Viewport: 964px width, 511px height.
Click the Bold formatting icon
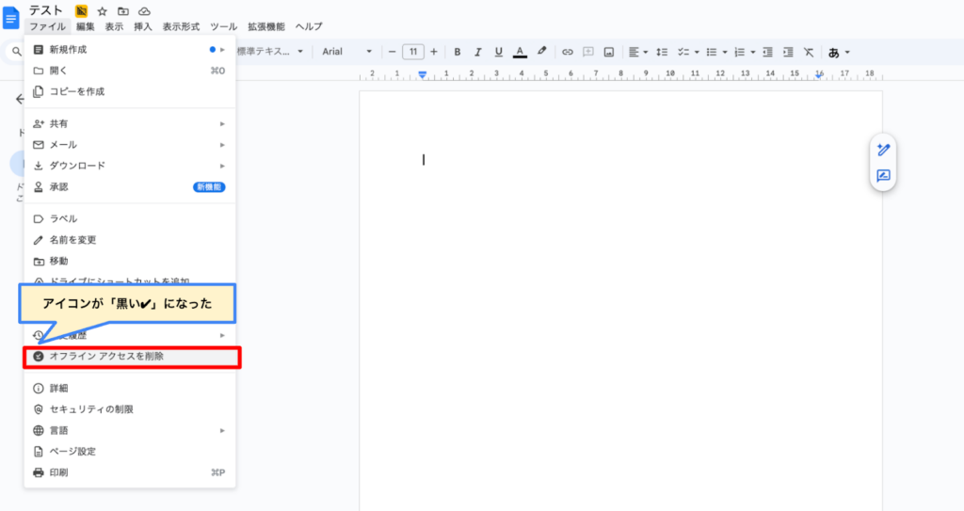coord(458,52)
